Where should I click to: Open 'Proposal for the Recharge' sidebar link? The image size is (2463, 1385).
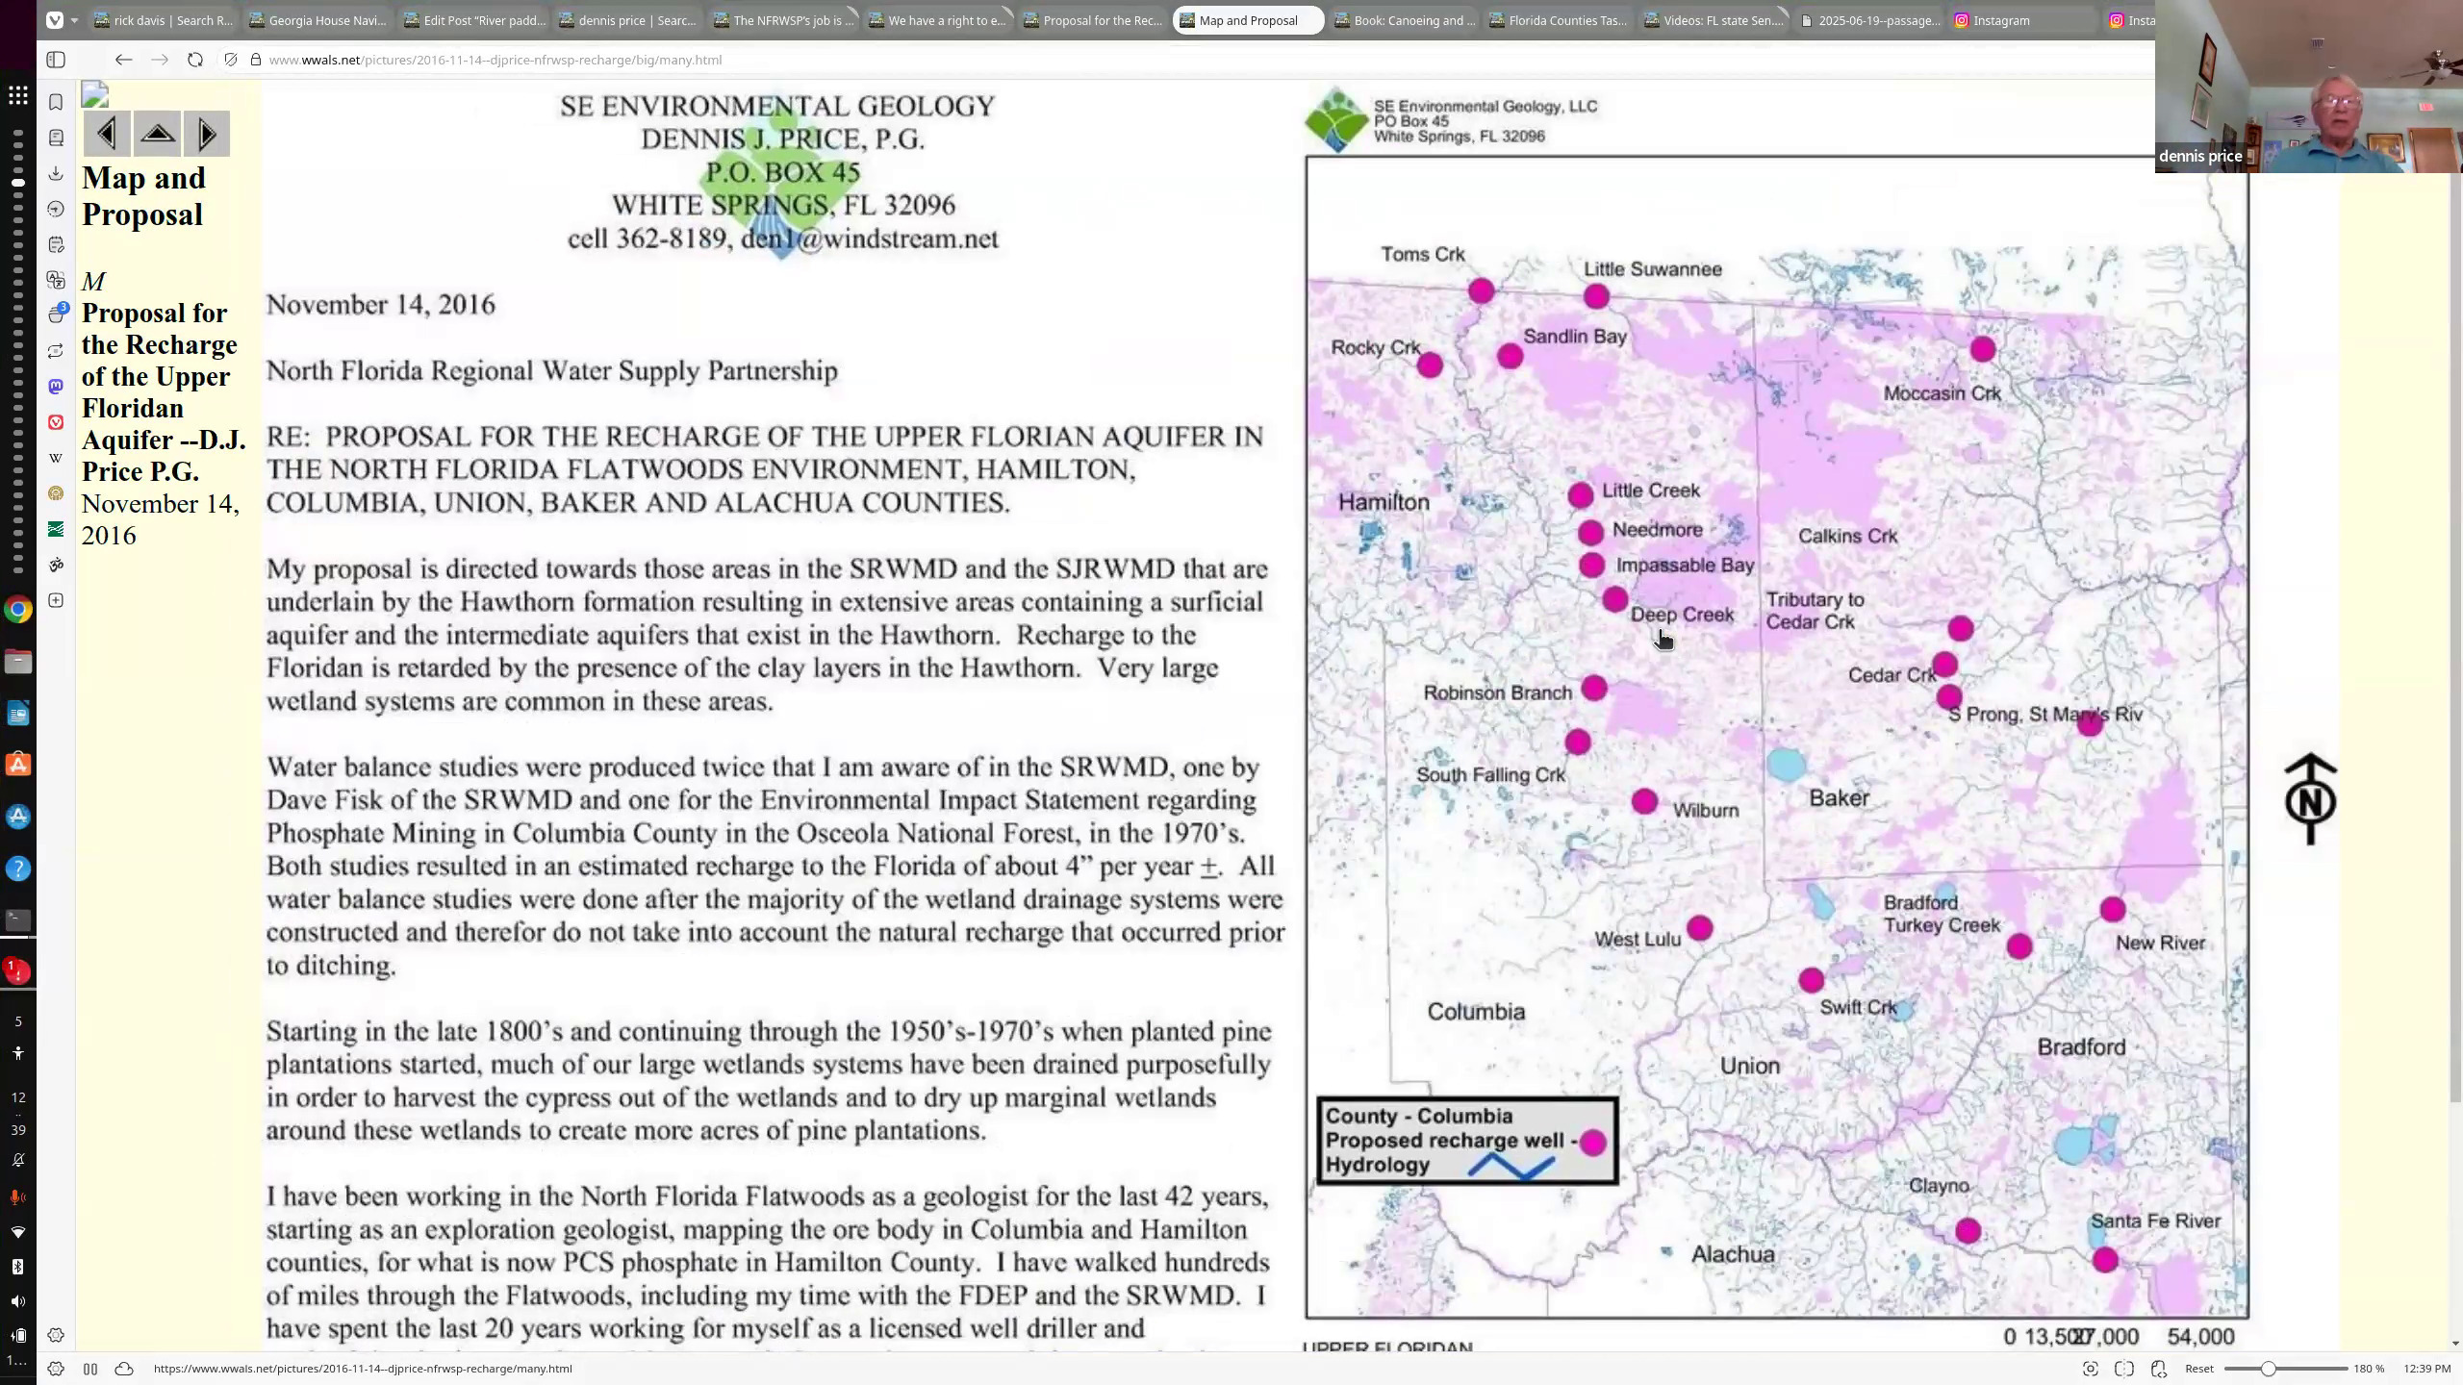pos(164,392)
